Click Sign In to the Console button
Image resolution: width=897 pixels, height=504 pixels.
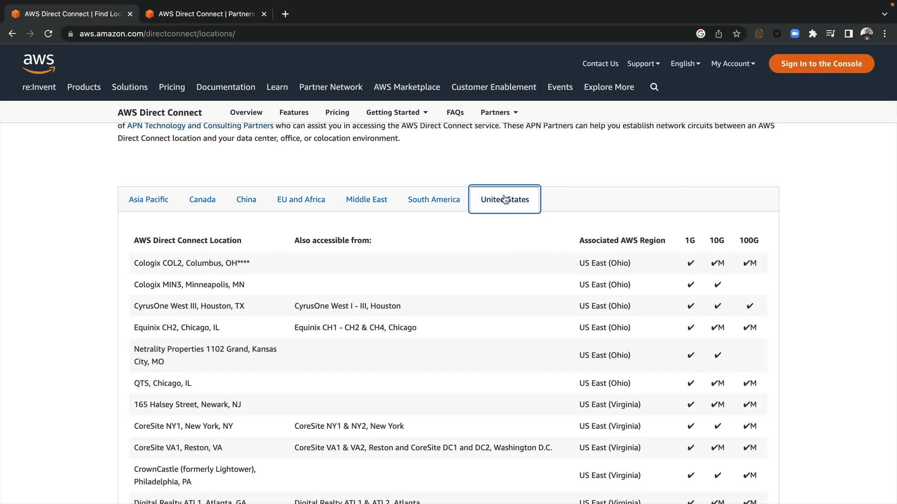(821, 63)
